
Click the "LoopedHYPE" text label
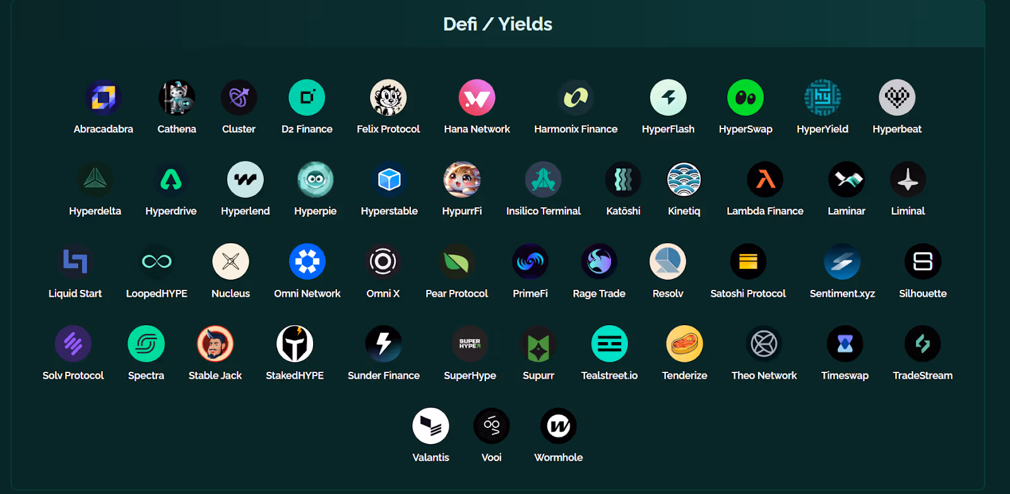[x=157, y=294]
